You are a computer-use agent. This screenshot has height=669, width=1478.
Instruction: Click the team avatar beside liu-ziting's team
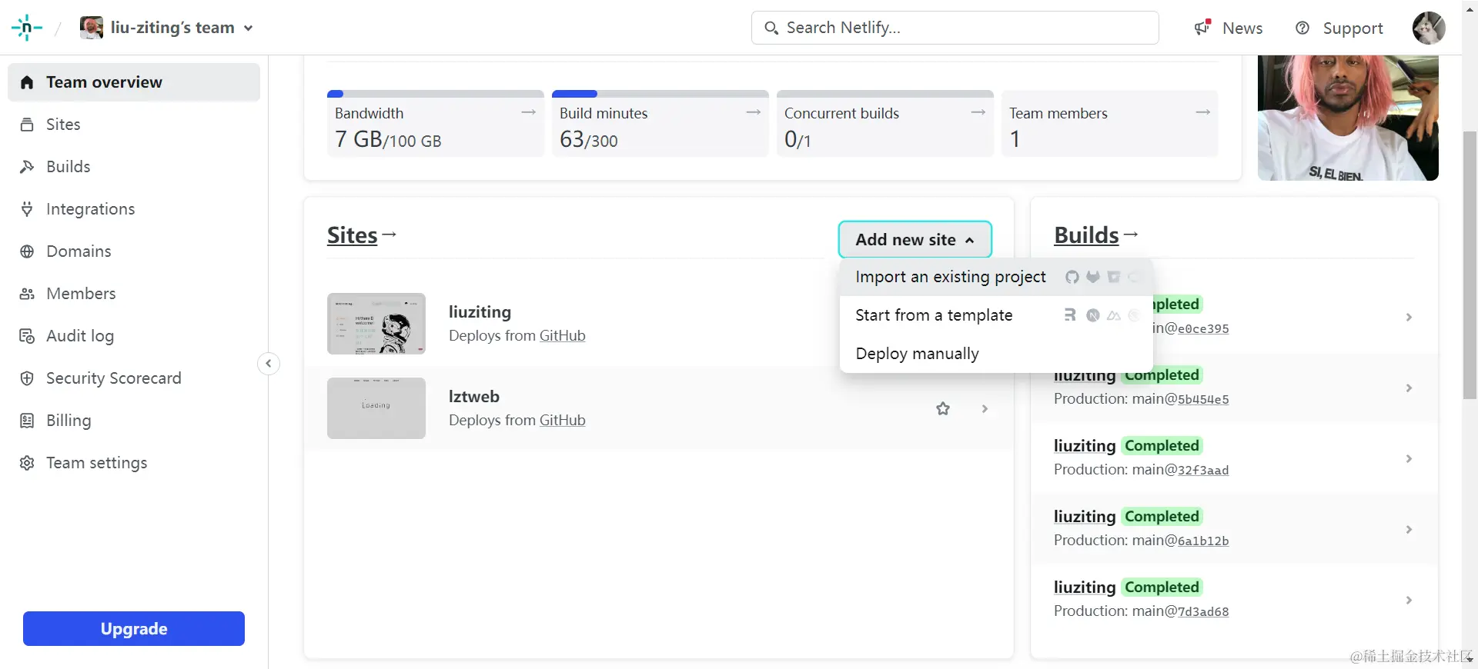point(92,28)
